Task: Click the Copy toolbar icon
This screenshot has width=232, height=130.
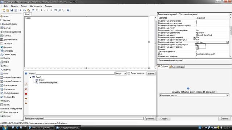Action: (x=24, y=10)
